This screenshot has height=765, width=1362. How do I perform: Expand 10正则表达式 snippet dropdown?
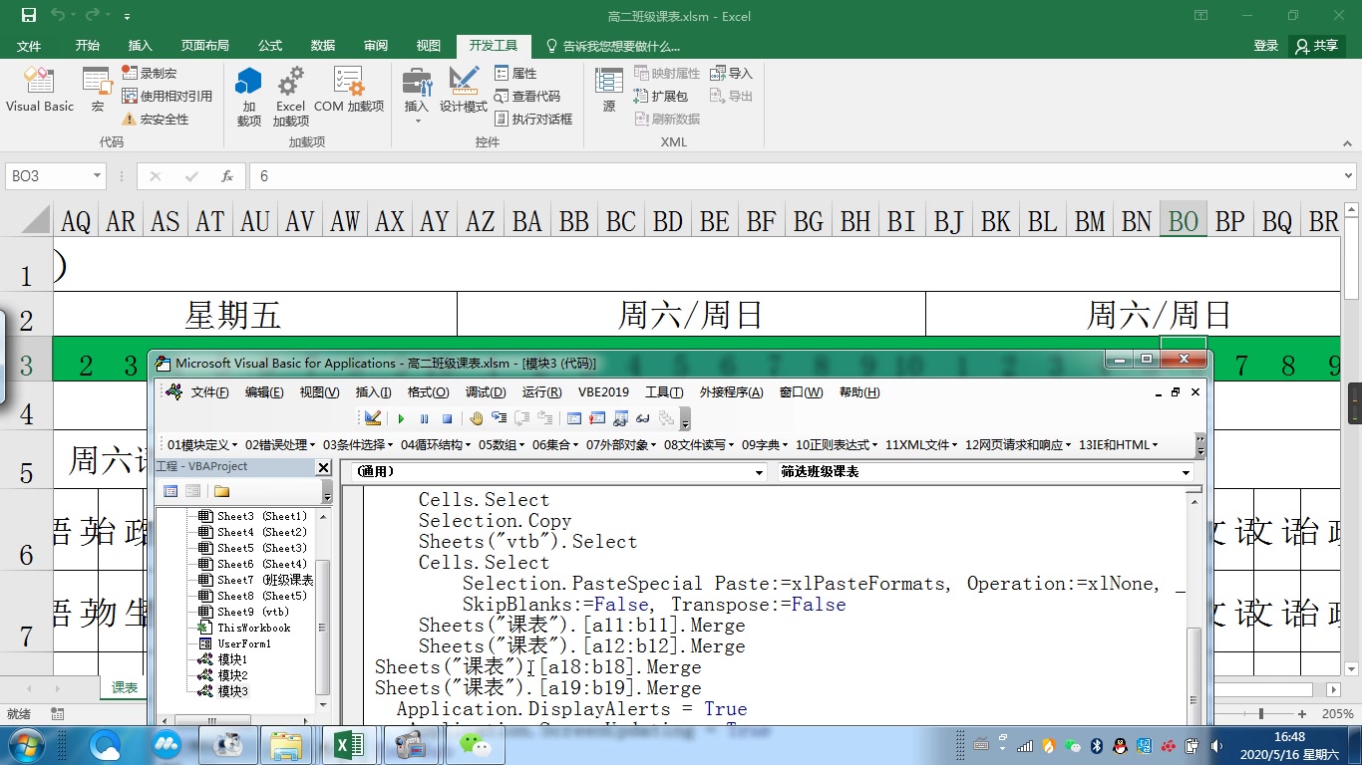[837, 445]
